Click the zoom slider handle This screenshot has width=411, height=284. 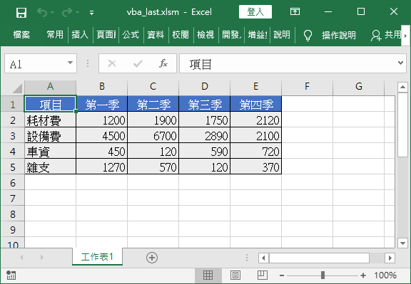pos(323,275)
